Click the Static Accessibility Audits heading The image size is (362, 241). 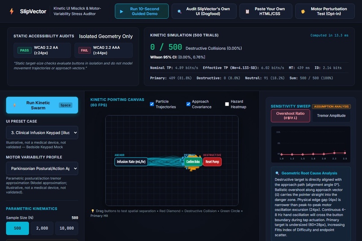[44, 36]
